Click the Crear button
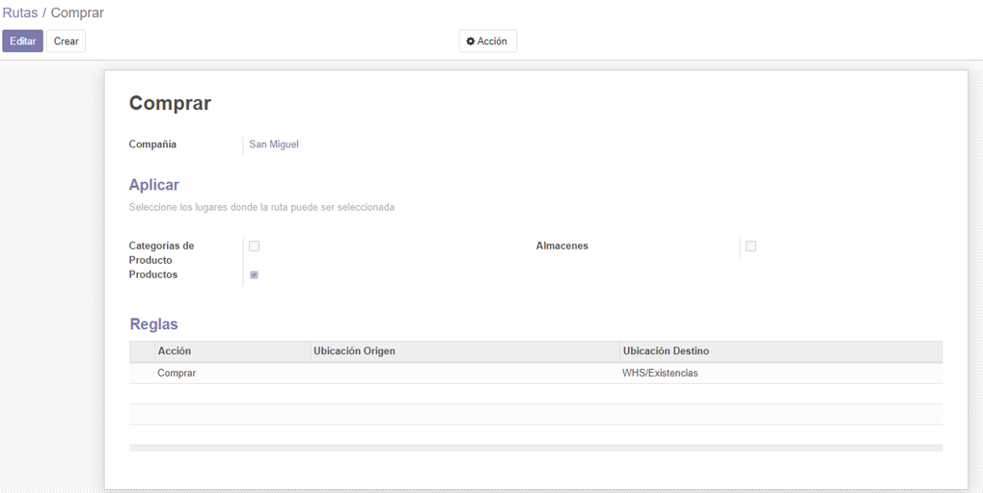The height and width of the screenshot is (493, 983). click(x=66, y=40)
